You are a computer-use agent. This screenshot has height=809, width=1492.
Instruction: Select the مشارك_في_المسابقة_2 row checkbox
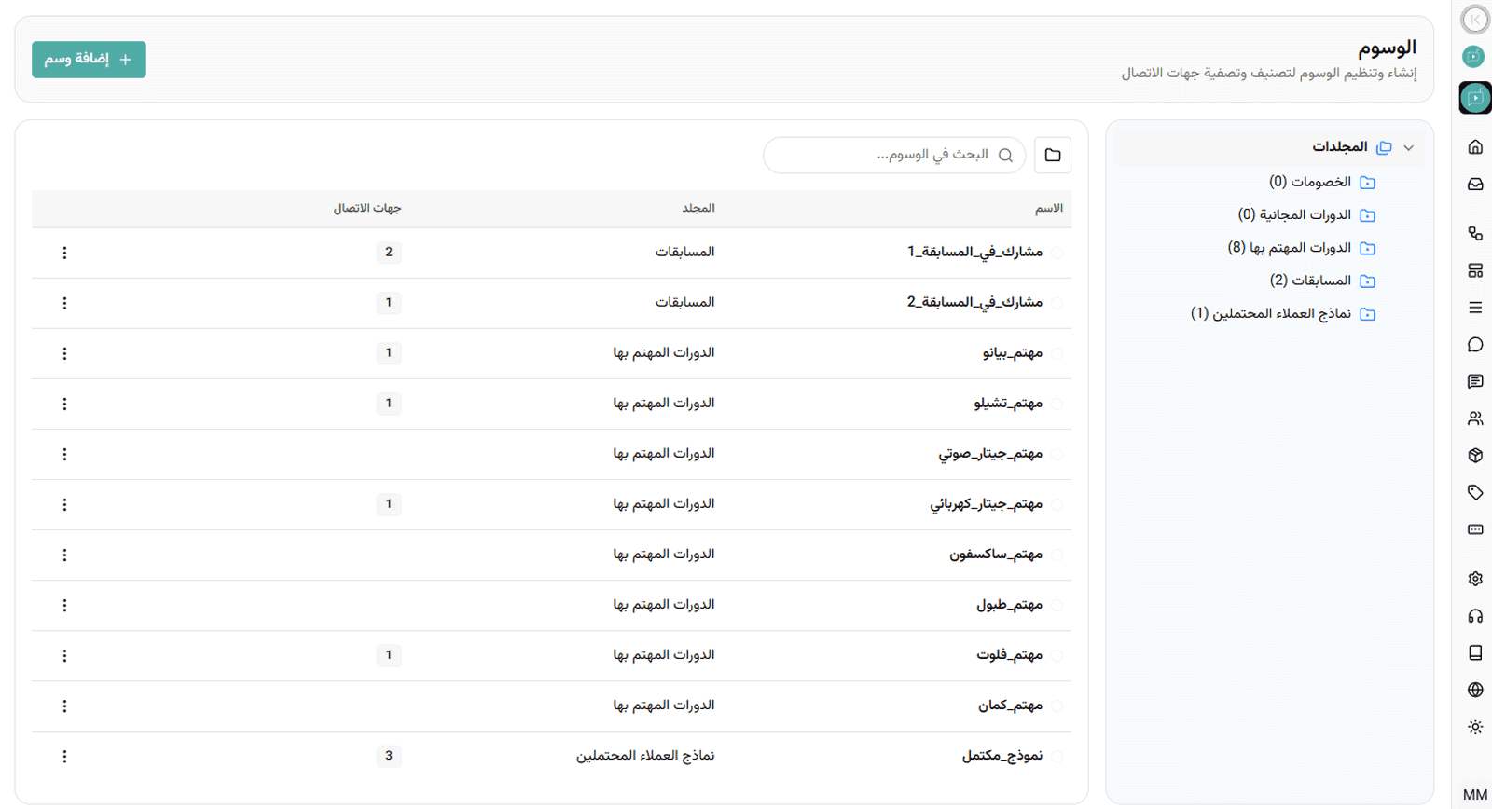(1057, 303)
